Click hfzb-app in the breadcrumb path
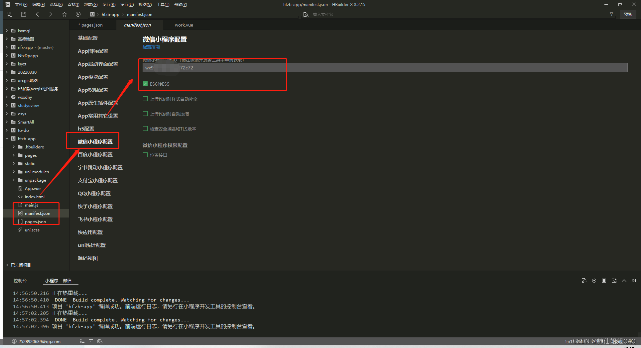Viewport: 641px width, 348px height. tap(110, 14)
